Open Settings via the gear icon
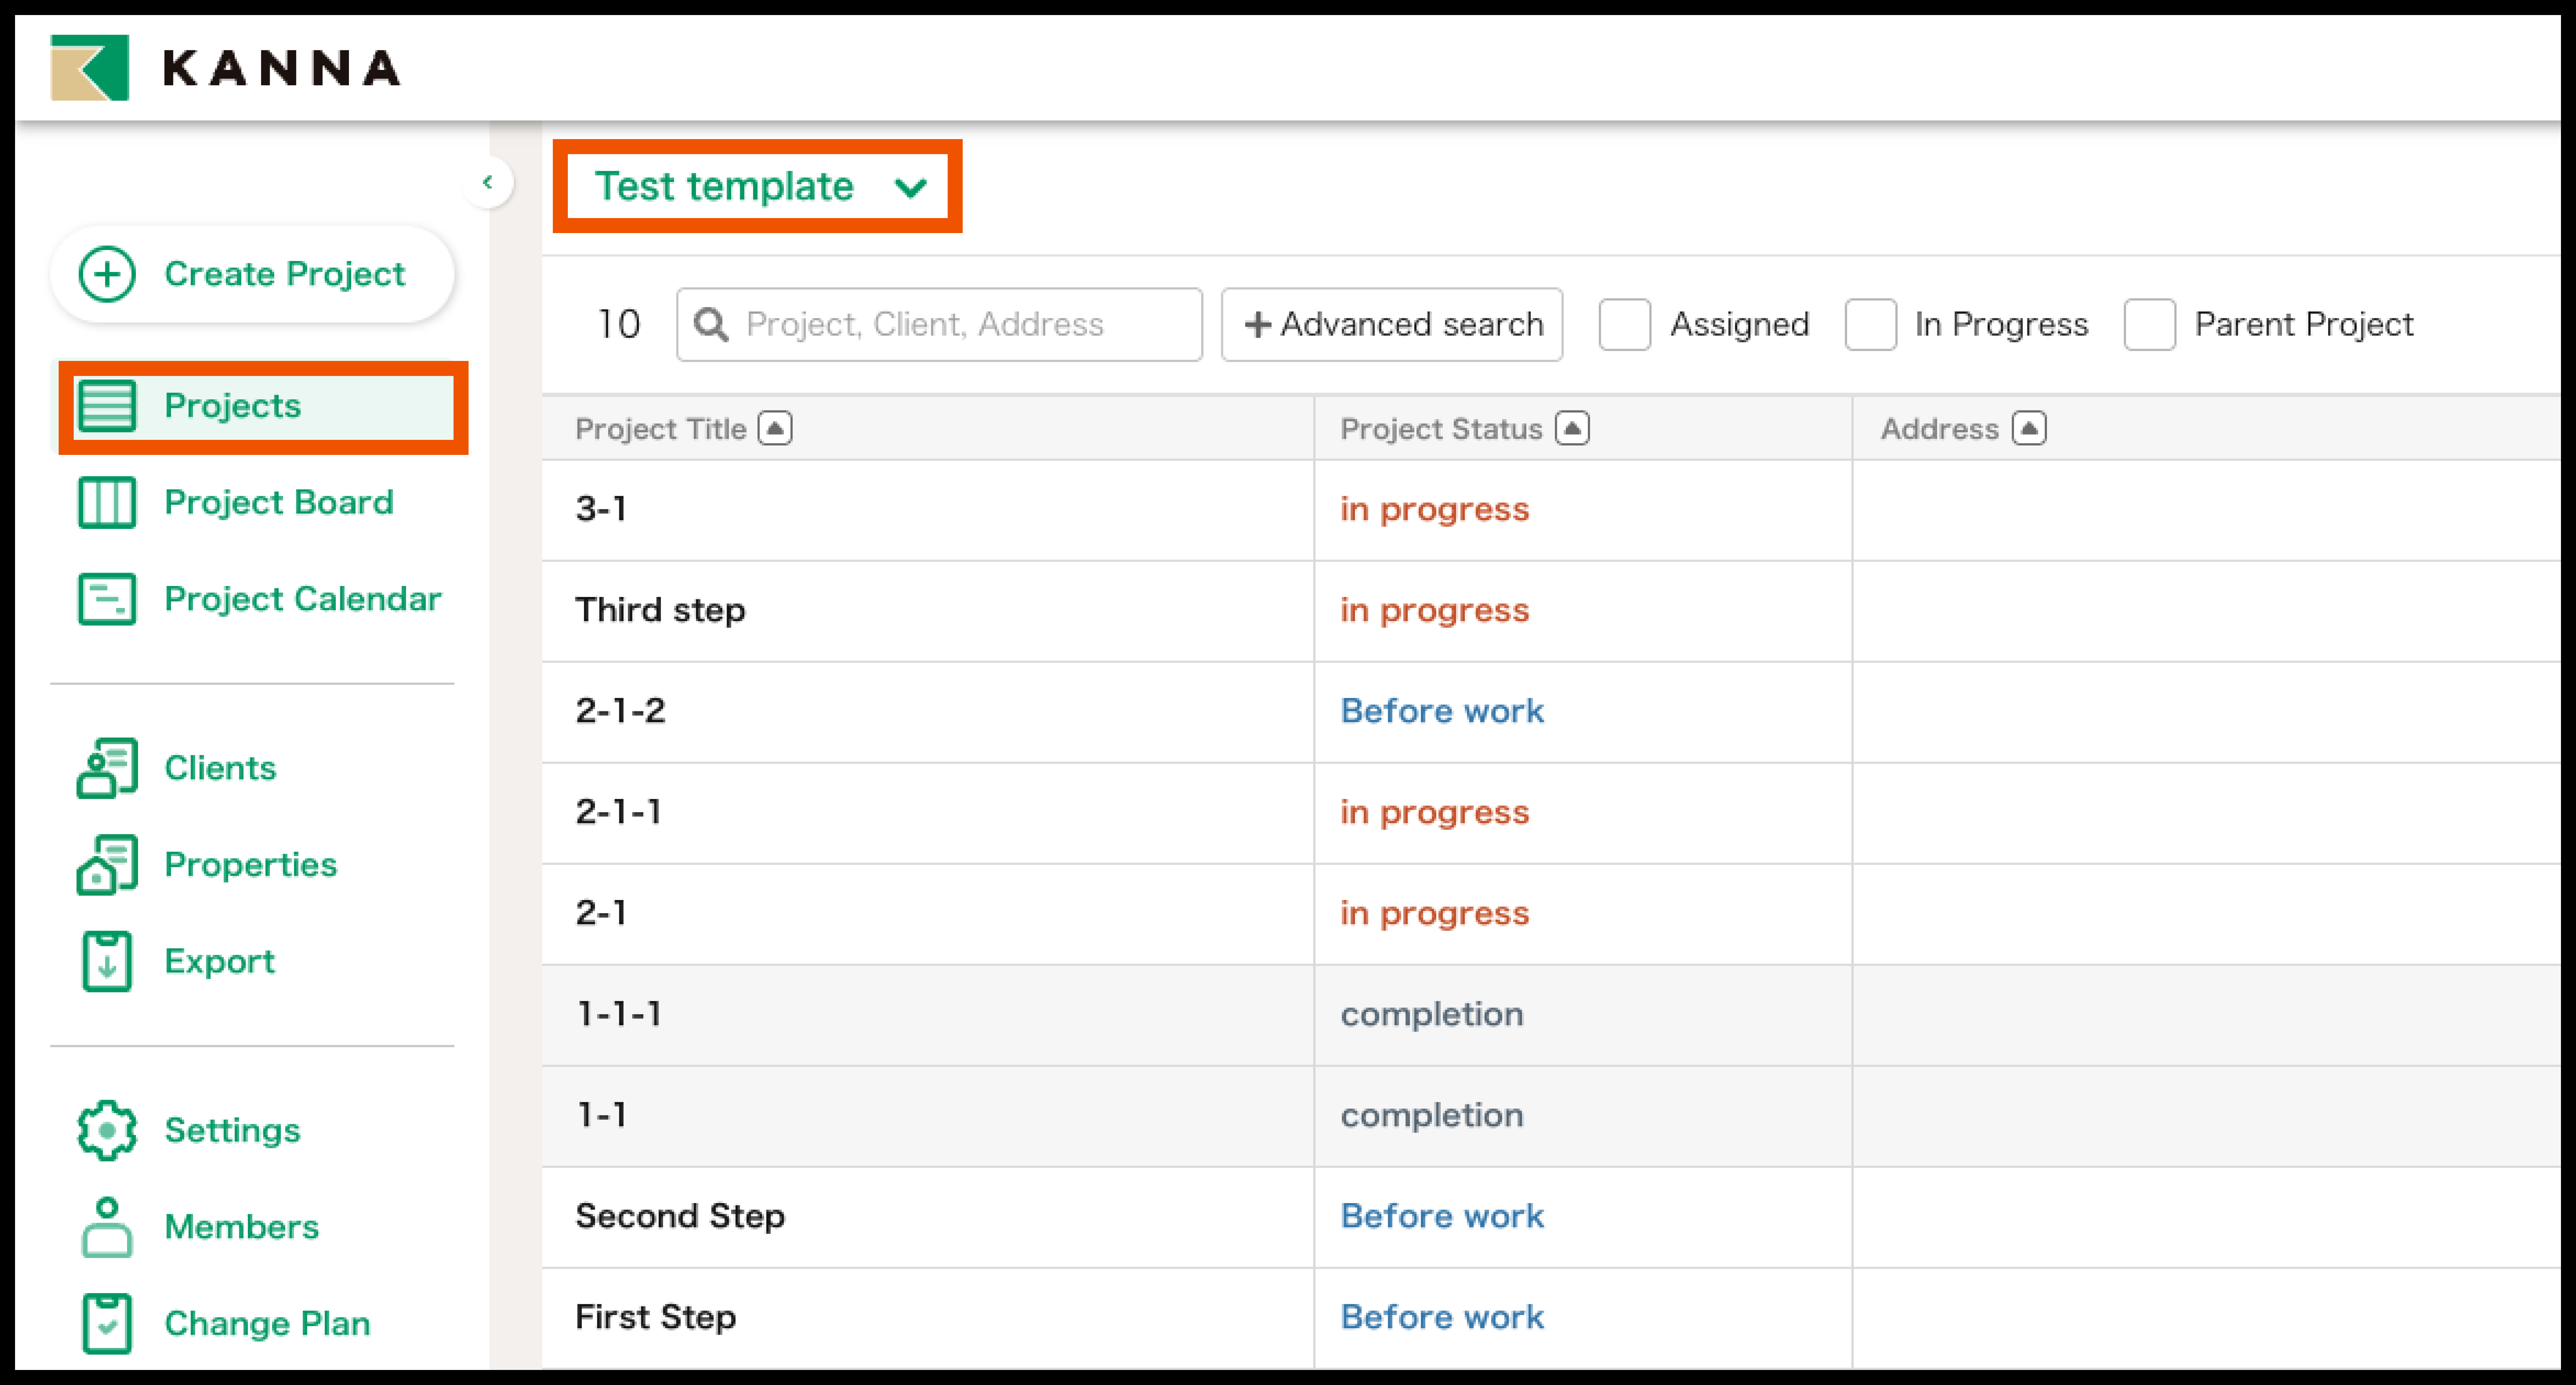 coord(107,1130)
